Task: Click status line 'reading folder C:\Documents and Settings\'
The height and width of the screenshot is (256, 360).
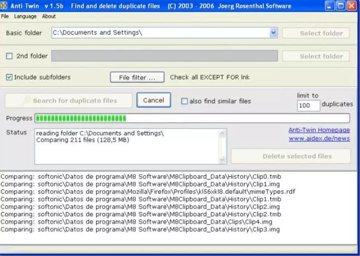Action: [x=100, y=133]
